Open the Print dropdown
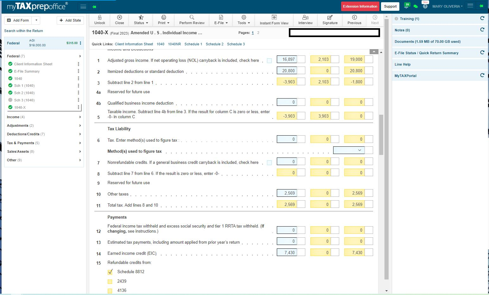This screenshot has height=295, width=489. point(163,20)
